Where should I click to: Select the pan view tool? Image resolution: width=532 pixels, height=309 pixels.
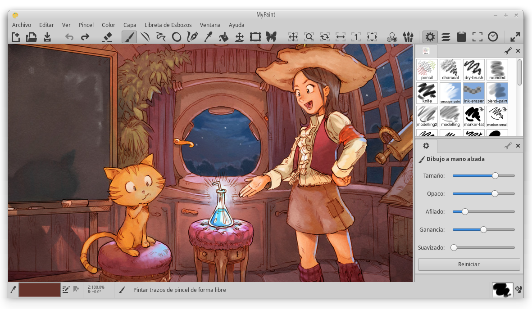[293, 37]
